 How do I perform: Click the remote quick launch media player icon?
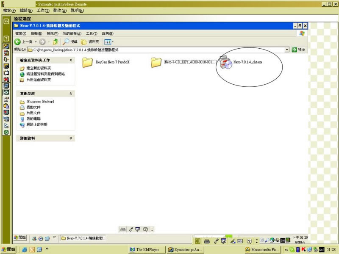click(x=41, y=238)
